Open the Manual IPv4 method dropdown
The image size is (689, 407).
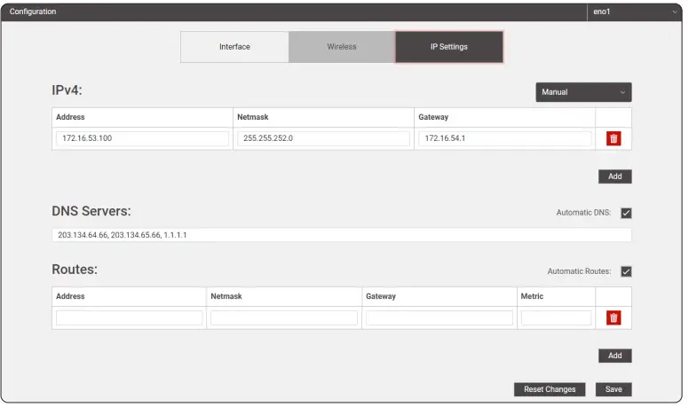(583, 92)
